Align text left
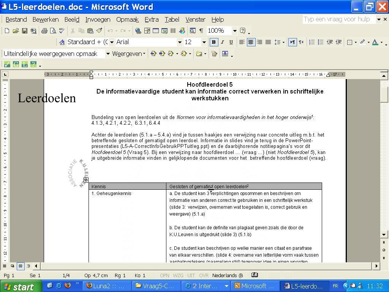 pos(242,42)
